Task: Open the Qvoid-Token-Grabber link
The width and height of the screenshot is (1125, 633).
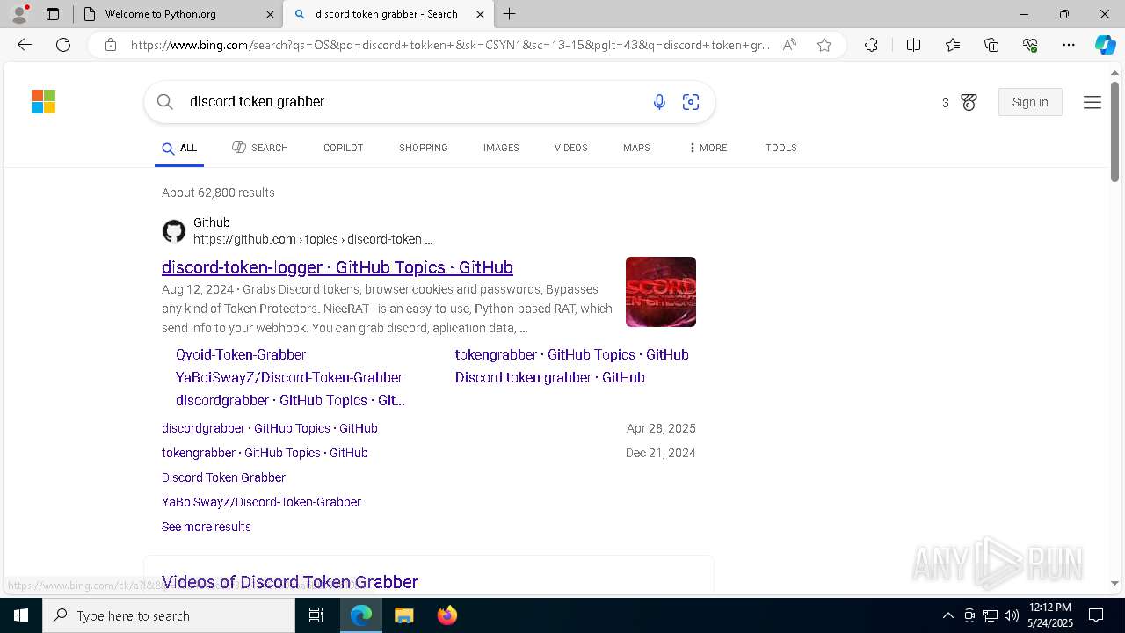Action: (x=241, y=354)
